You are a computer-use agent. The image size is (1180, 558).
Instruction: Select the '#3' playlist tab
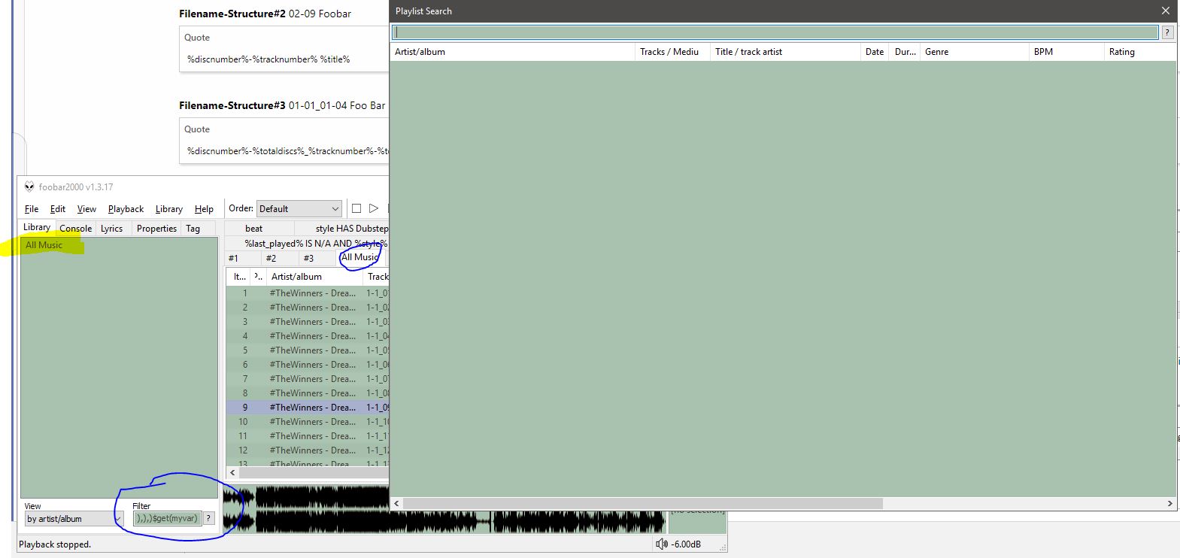pyautogui.click(x=317, y=258)
